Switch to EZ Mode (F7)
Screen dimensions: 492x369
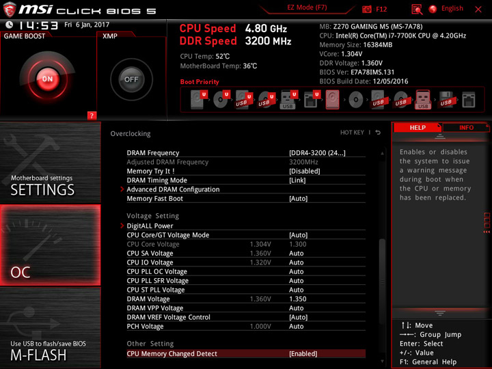pyautogui.click(x=307, y=8)
